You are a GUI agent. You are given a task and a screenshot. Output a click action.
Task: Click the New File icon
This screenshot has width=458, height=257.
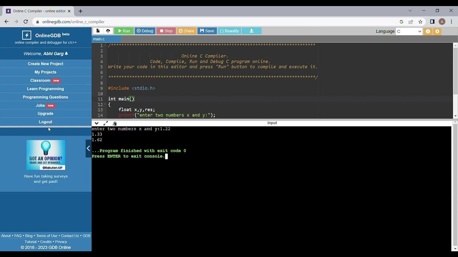(x=98, y=31)
